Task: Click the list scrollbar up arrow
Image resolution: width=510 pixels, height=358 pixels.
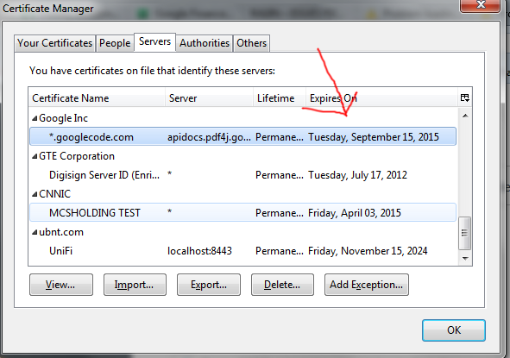Action: coord(465,116)
